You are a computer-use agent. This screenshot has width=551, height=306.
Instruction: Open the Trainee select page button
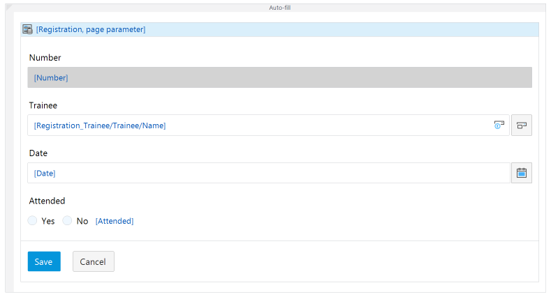pyautogui.click(x=522, y=125)
